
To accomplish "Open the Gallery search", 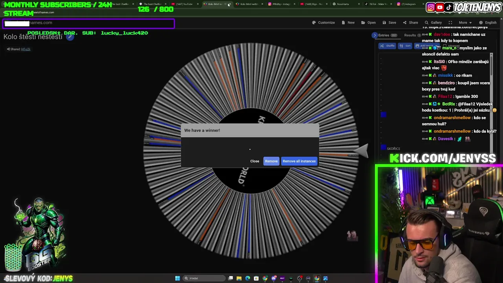I will (433, 22).
